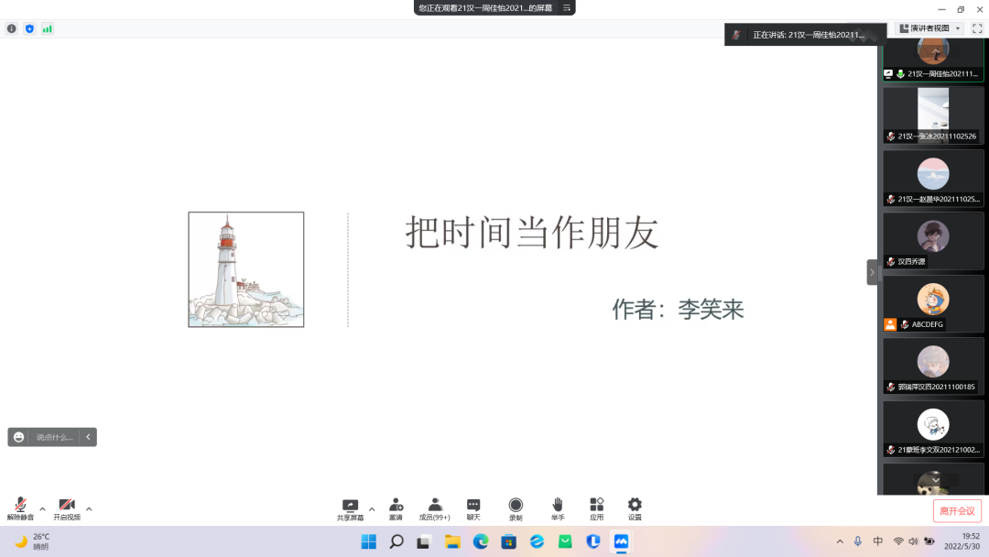Image resolution: width=989 pixels, height=557 pixels.
Task: Raise hand using 举手 icon
Action: click(557, 506)
